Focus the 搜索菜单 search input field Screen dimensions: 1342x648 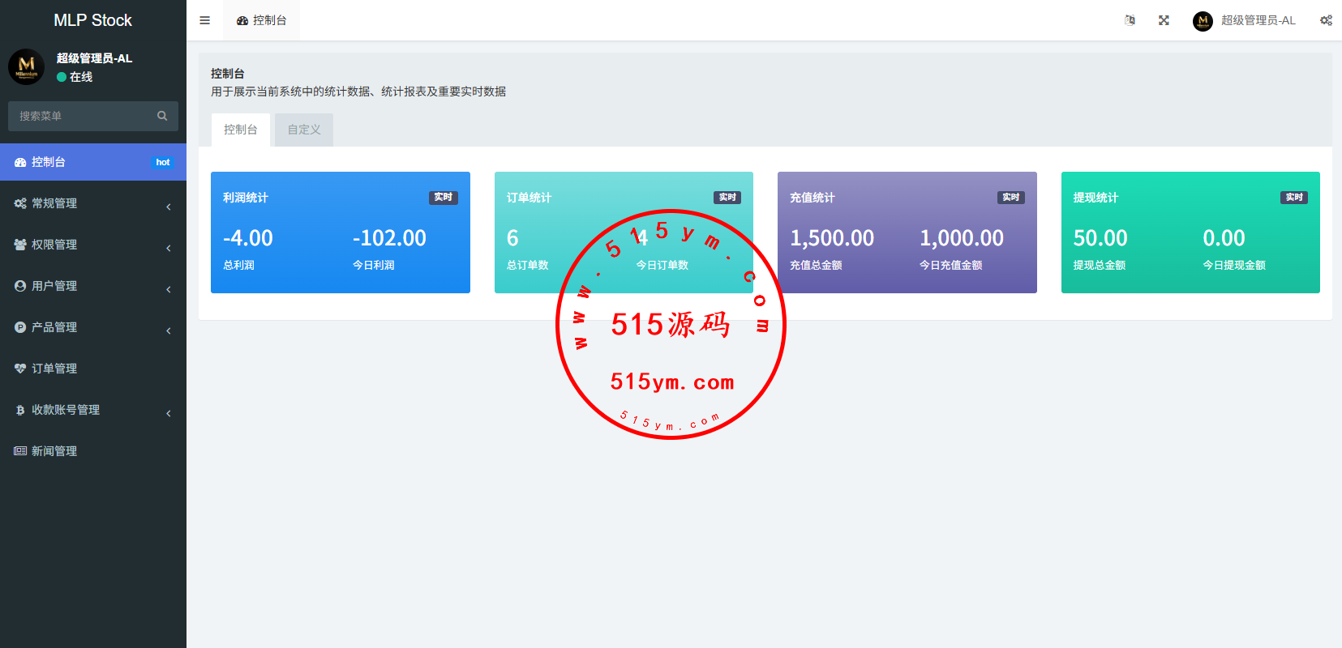tap(81, 116)
